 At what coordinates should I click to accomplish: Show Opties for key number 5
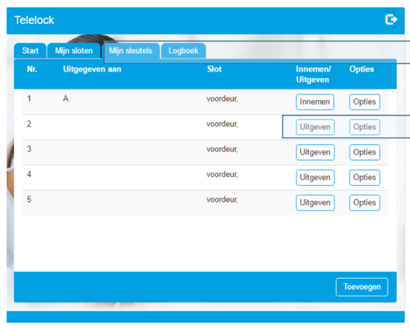coord(364,203)
